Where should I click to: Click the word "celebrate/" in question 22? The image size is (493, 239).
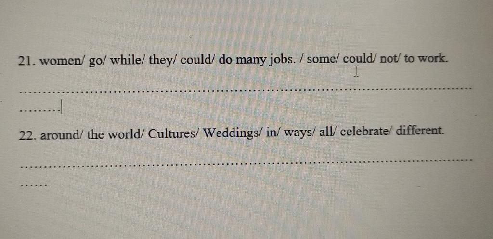[366, 131]
